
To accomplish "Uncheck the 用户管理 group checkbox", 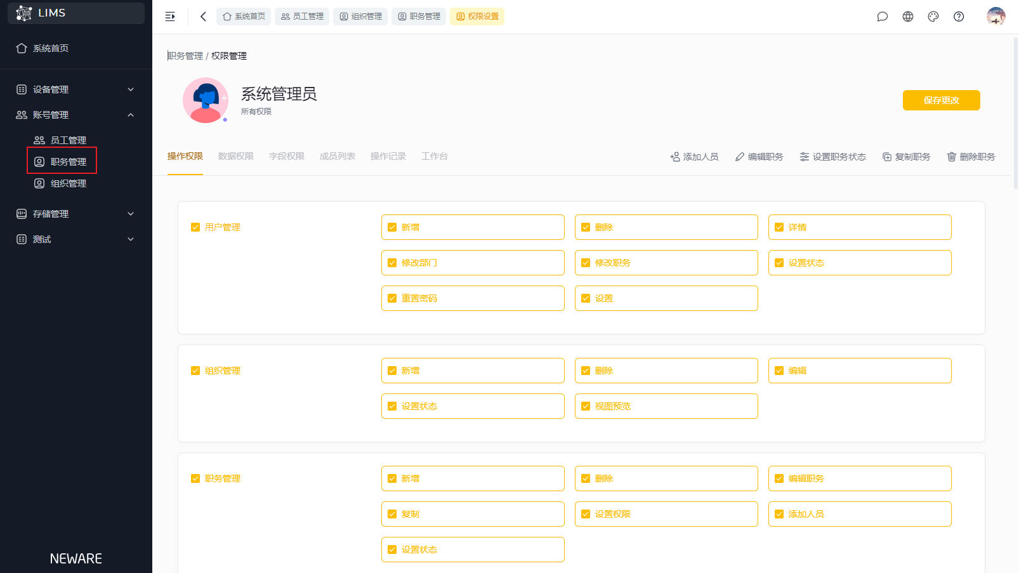I will [x=195, y=227].
